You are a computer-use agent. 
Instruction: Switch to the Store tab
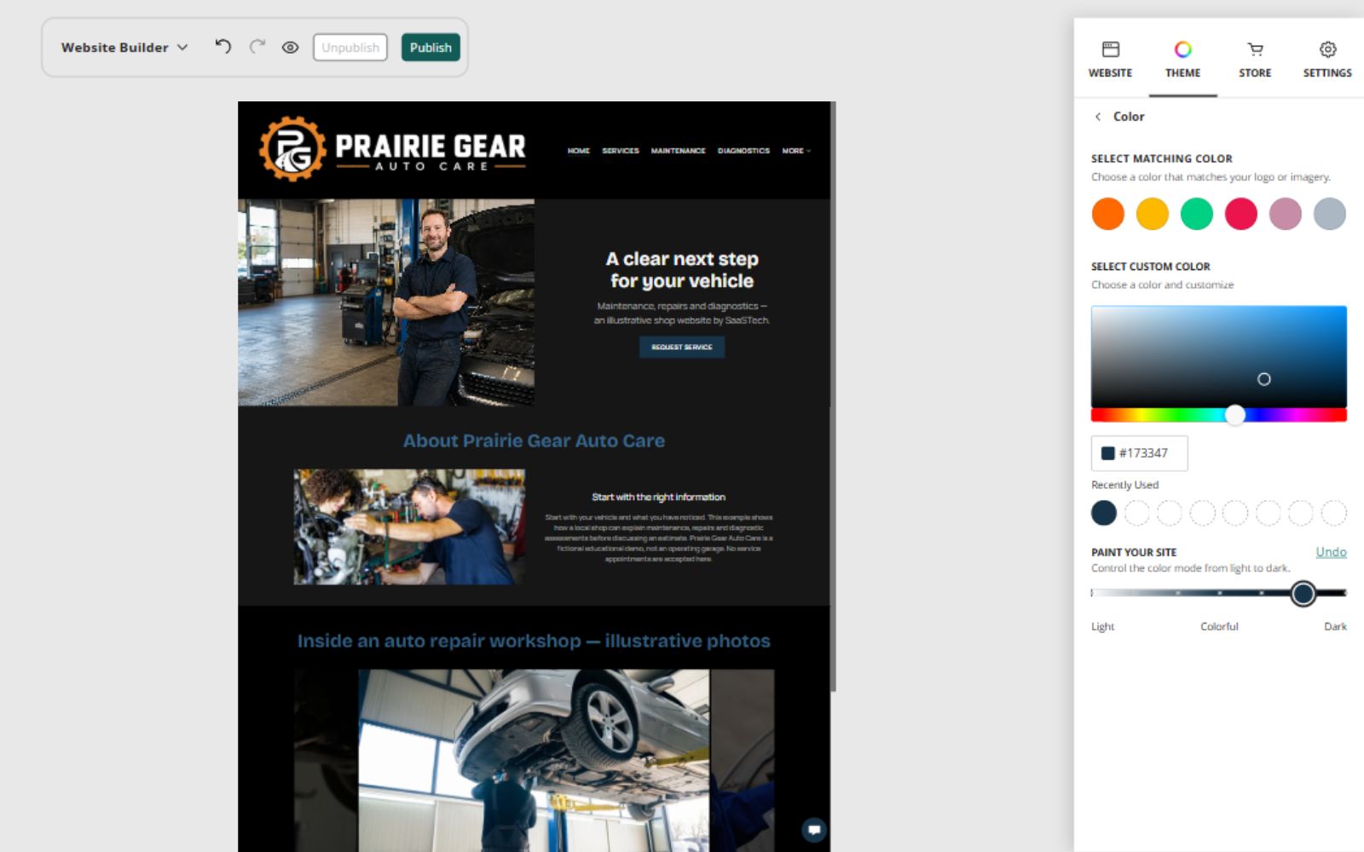click(1255, 60)
